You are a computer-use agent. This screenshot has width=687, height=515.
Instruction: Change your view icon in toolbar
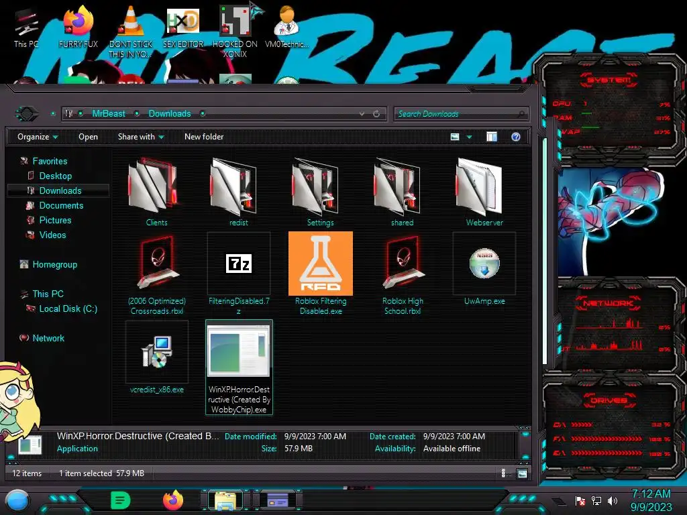point(455,137)
